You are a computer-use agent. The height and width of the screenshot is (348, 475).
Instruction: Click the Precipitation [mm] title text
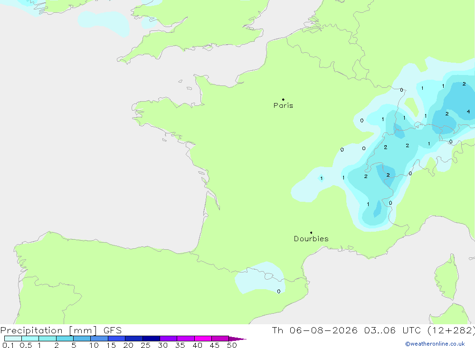coord(49,330)
